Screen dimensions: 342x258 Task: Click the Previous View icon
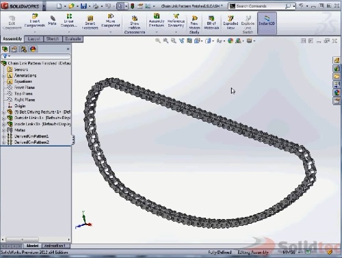click(174, 40)
